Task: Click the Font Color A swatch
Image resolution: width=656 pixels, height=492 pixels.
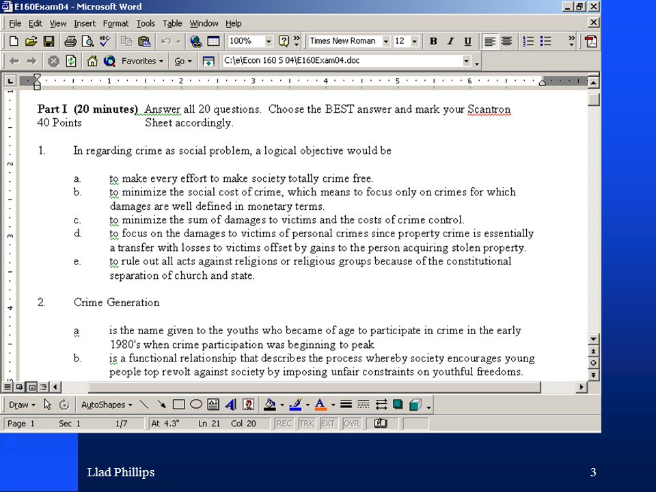Action: coord(320,404)
